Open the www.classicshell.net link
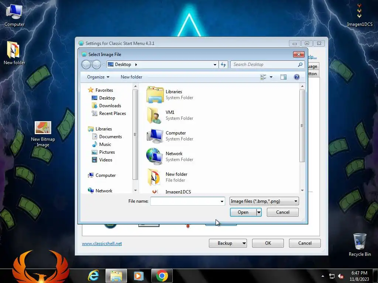378x283 pixels. [102, 244]
